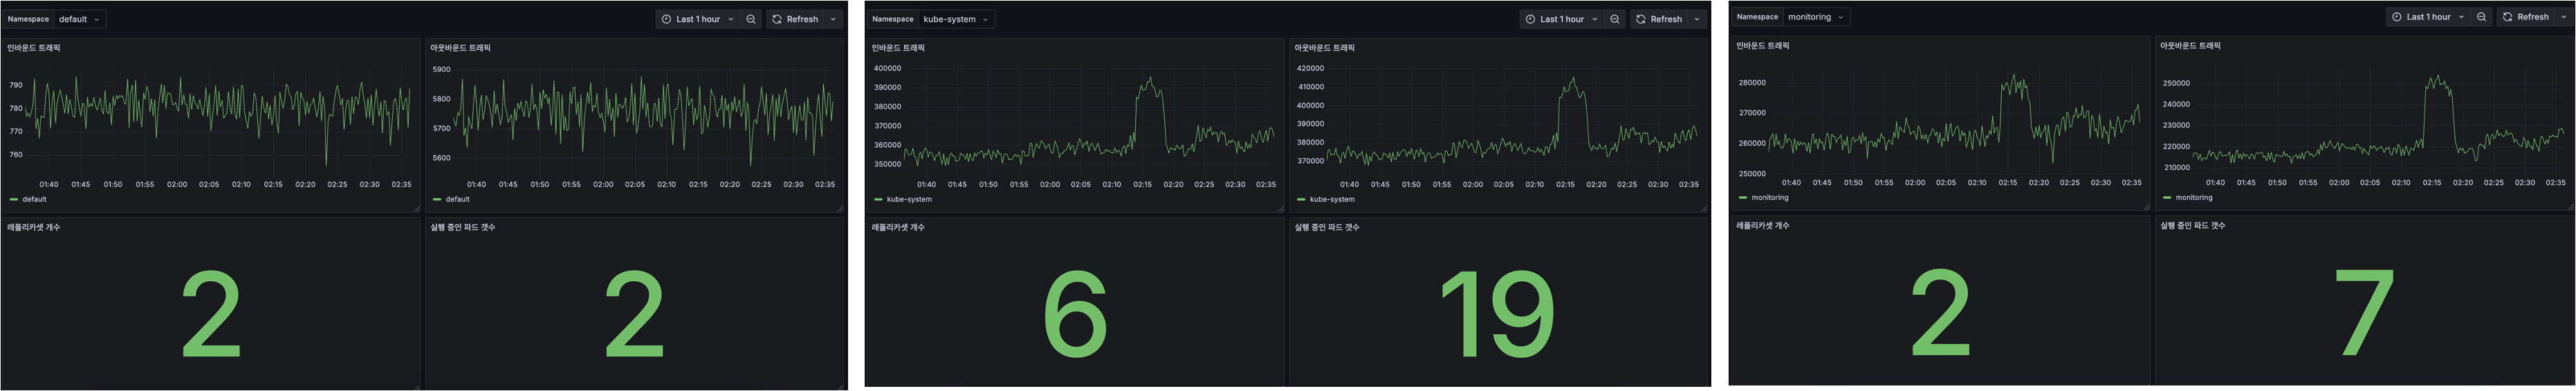Click running pods value 7 in monitoring dashboard
Image resolution: width=2576 pixels, height=391 pixels.
coord(2364,313)
